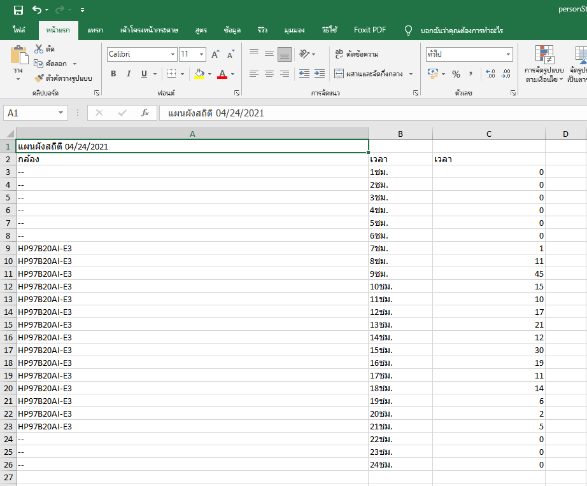Toggle Bold formatting

coord(113,74)
